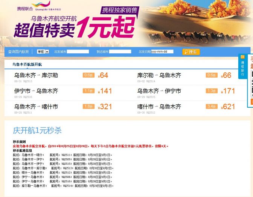The image size is (253, 197).
Task: Open the 喀什市→乌鲁木齐 flight route
Action: click(159, 107)
